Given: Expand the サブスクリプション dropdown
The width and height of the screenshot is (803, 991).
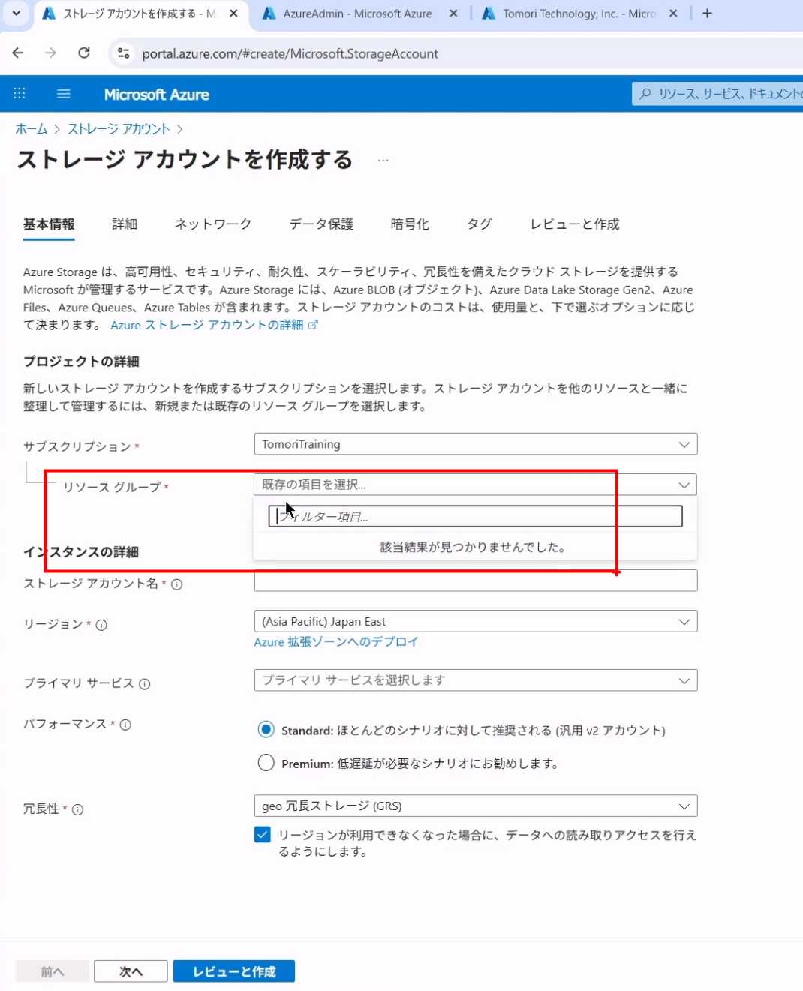Looking at the screenshot, I should 475,444.
